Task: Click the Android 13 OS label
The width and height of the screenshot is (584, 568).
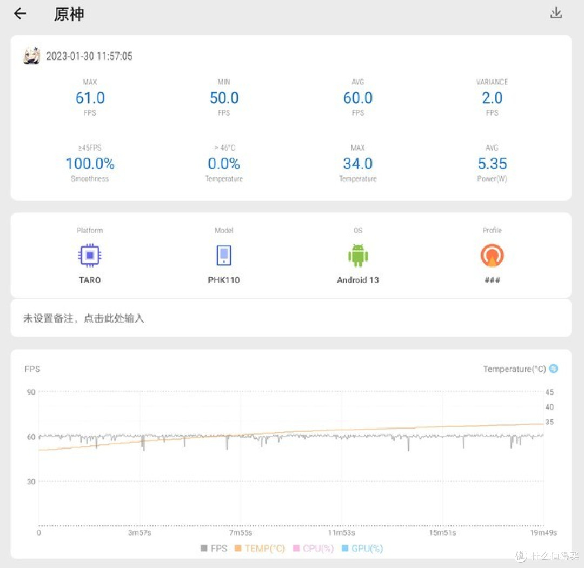Action: coord(358,280)
